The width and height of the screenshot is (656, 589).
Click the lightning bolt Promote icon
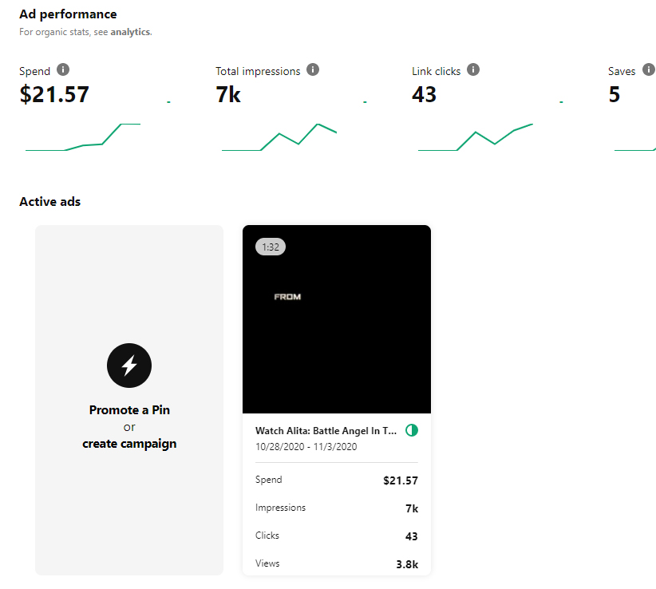(x=129, y=366)
